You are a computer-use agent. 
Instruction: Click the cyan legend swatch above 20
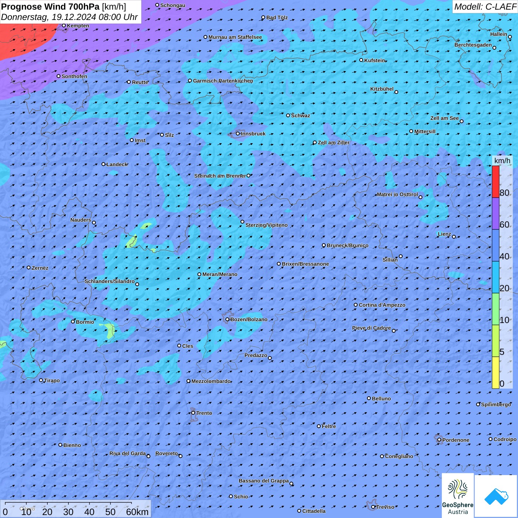pyautogui.click(x=495, y=277)
